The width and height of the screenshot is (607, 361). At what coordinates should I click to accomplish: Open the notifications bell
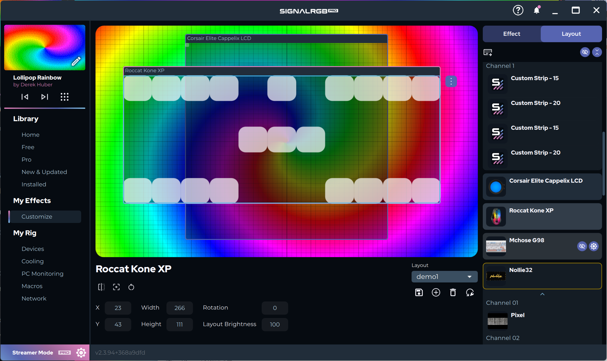point(537,10)
